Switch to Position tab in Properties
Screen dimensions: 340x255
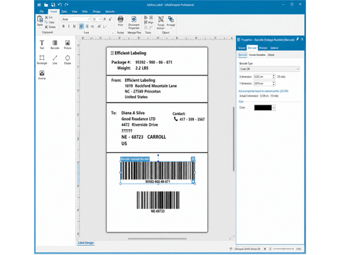point(263,48)
